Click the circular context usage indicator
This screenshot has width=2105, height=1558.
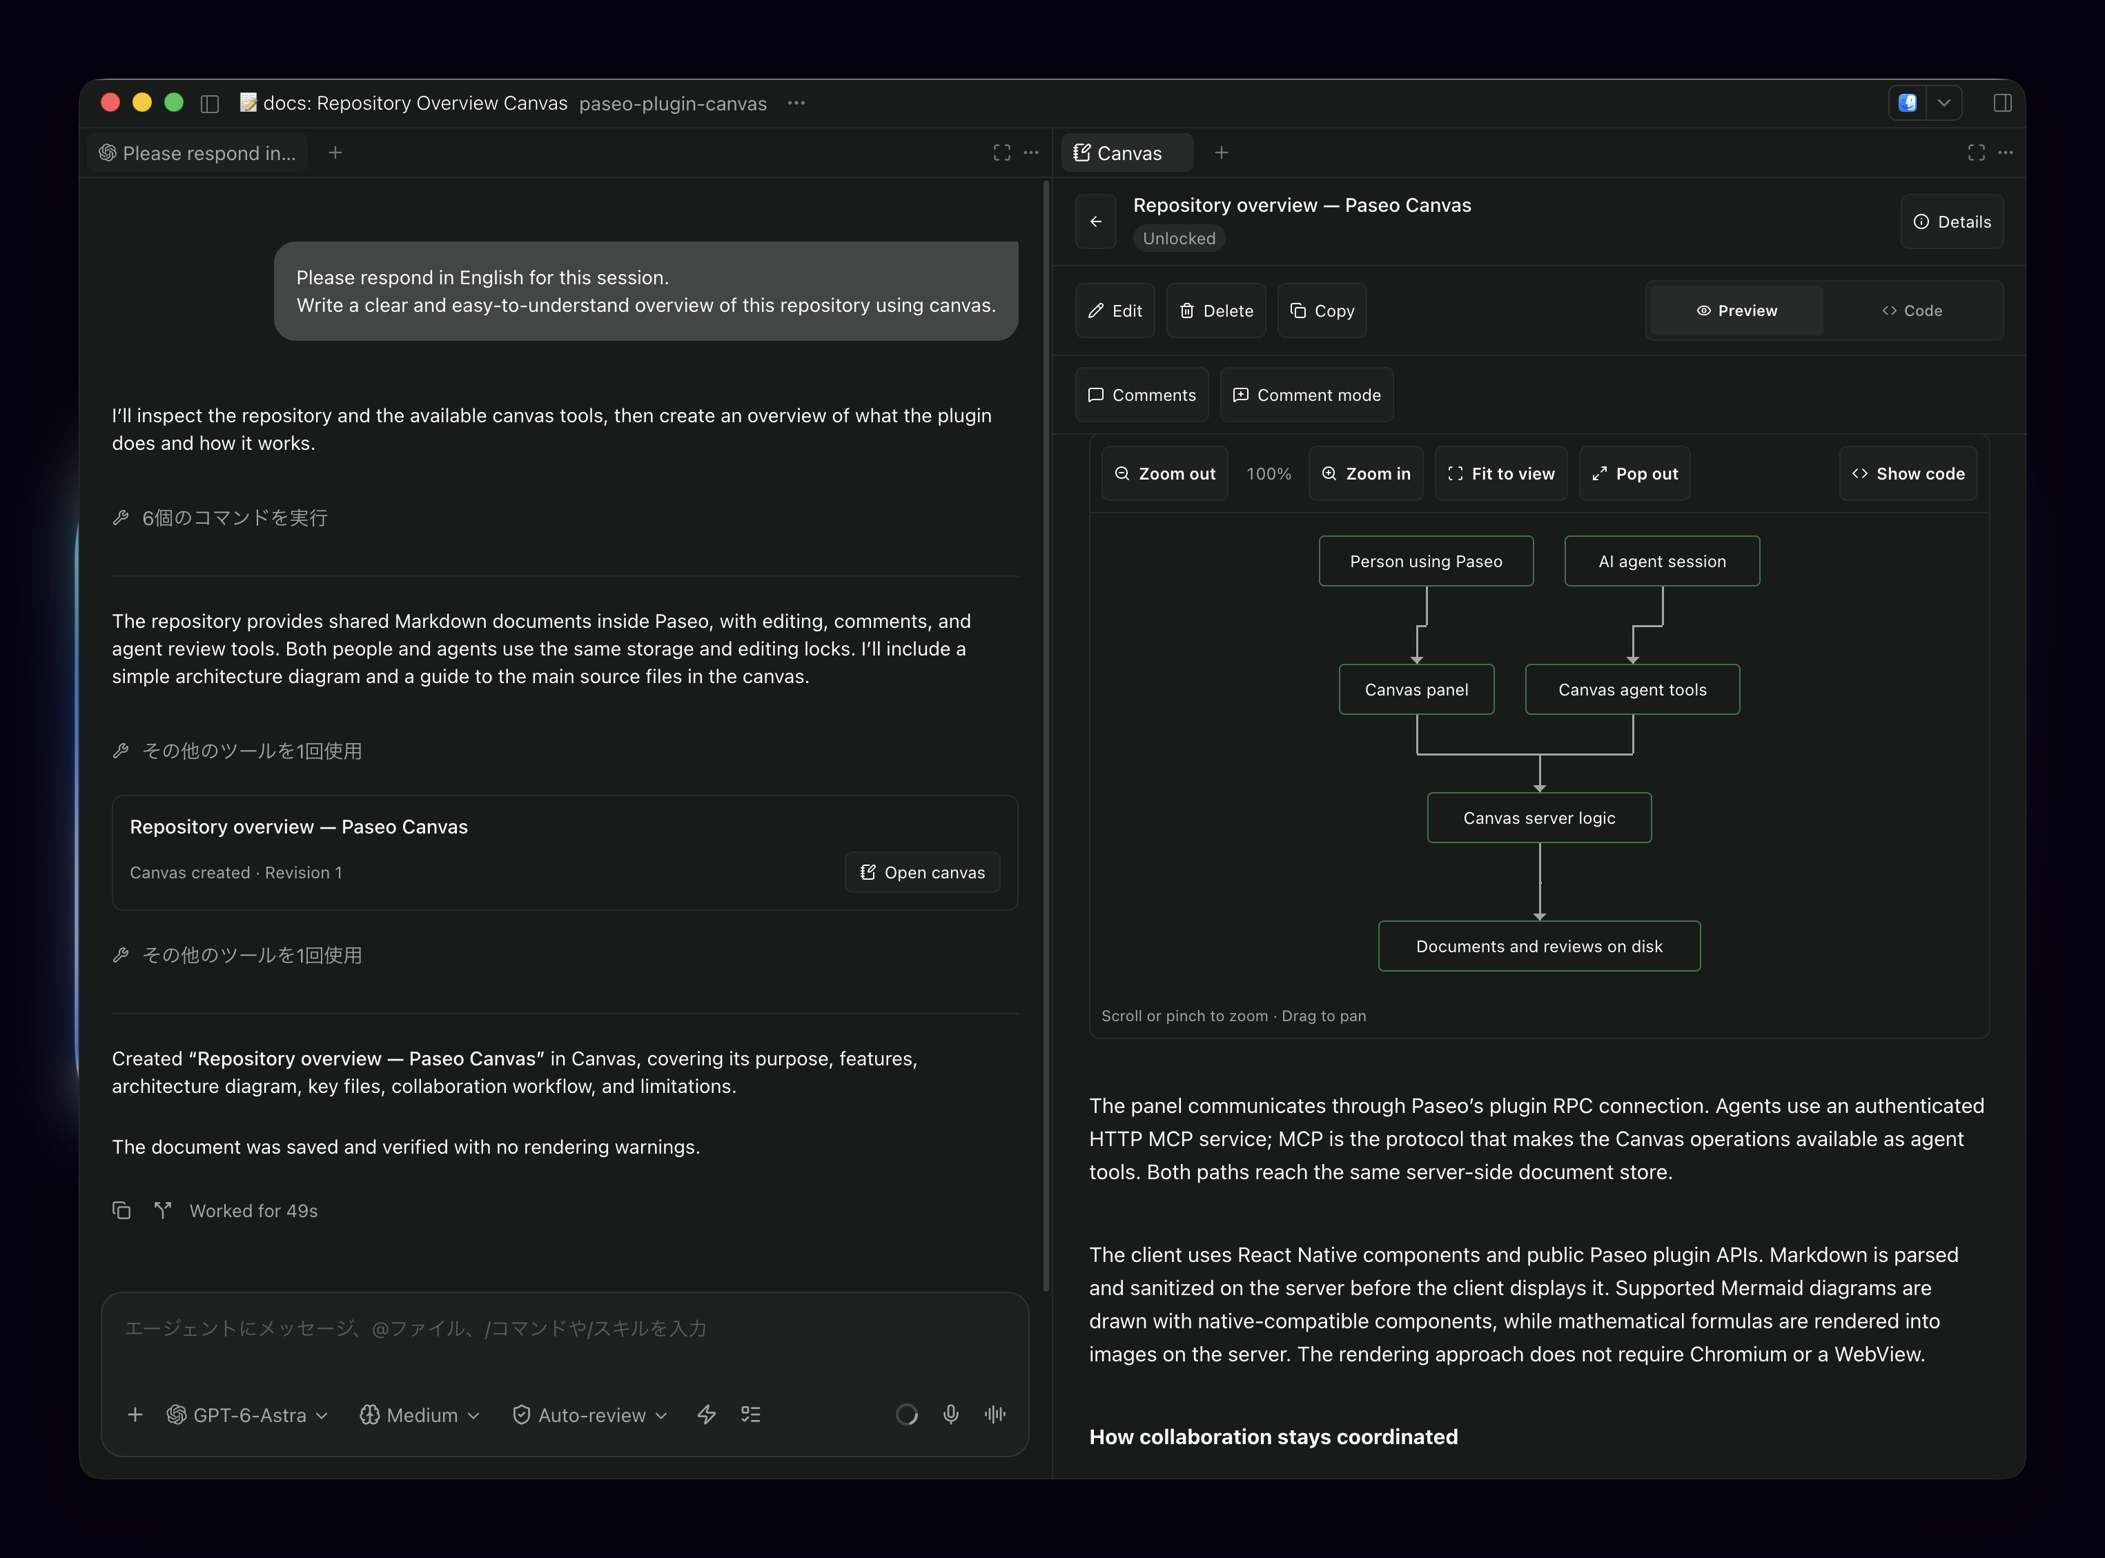pos(906,1414)
